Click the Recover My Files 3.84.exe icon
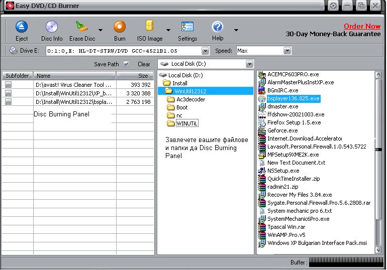 click(x=262, y=195)
